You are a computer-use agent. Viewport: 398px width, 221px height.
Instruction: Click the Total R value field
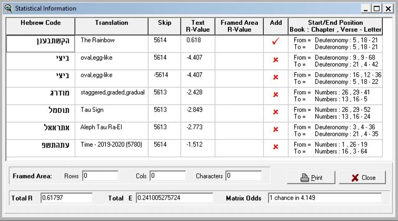click(x=67, y=198)
